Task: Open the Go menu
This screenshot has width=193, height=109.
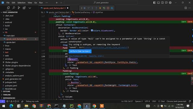Action: click(x=36, y=3)
